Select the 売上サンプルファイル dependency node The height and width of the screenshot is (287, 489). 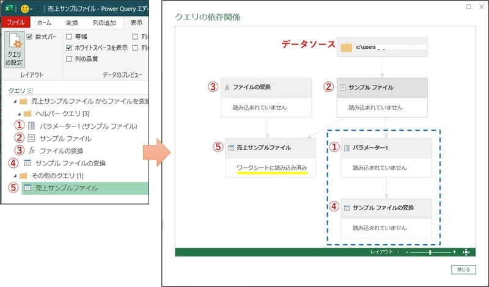tap(270, 158)
